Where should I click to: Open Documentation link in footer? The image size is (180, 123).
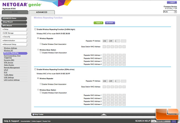(25, 121)
